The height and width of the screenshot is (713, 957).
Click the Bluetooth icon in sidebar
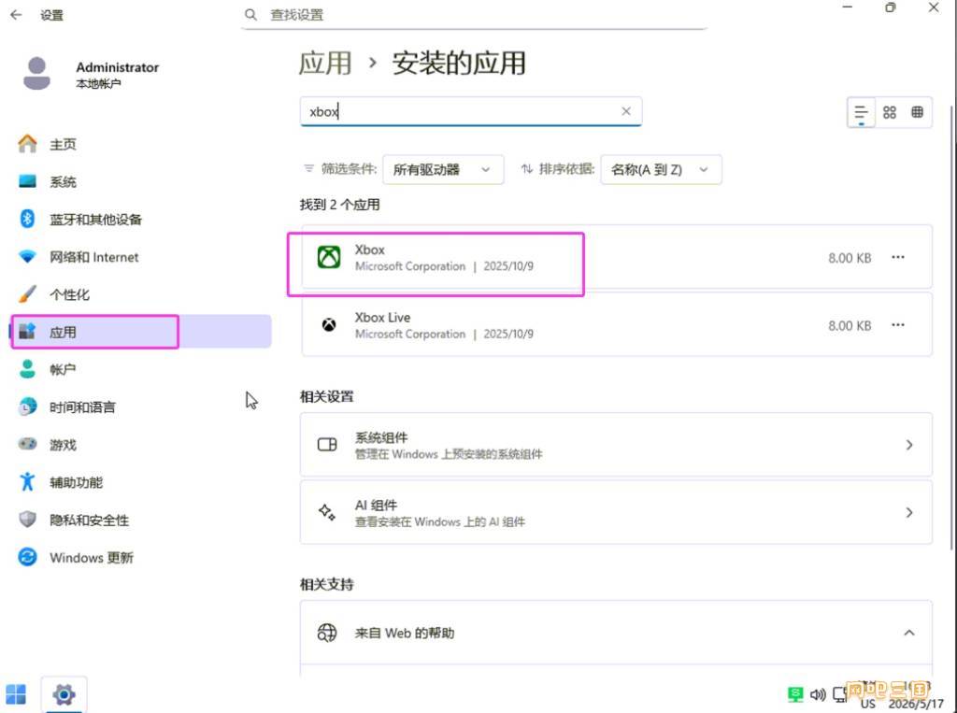point(27,219)
